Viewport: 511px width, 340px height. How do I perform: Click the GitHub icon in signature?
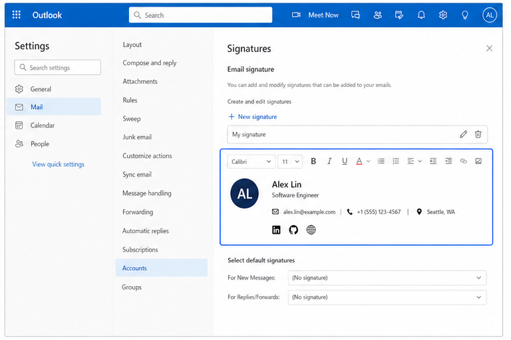coord(293,230)
